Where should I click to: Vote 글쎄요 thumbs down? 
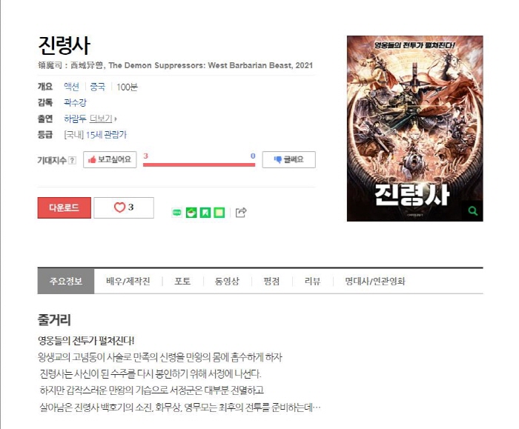[289, 159]
